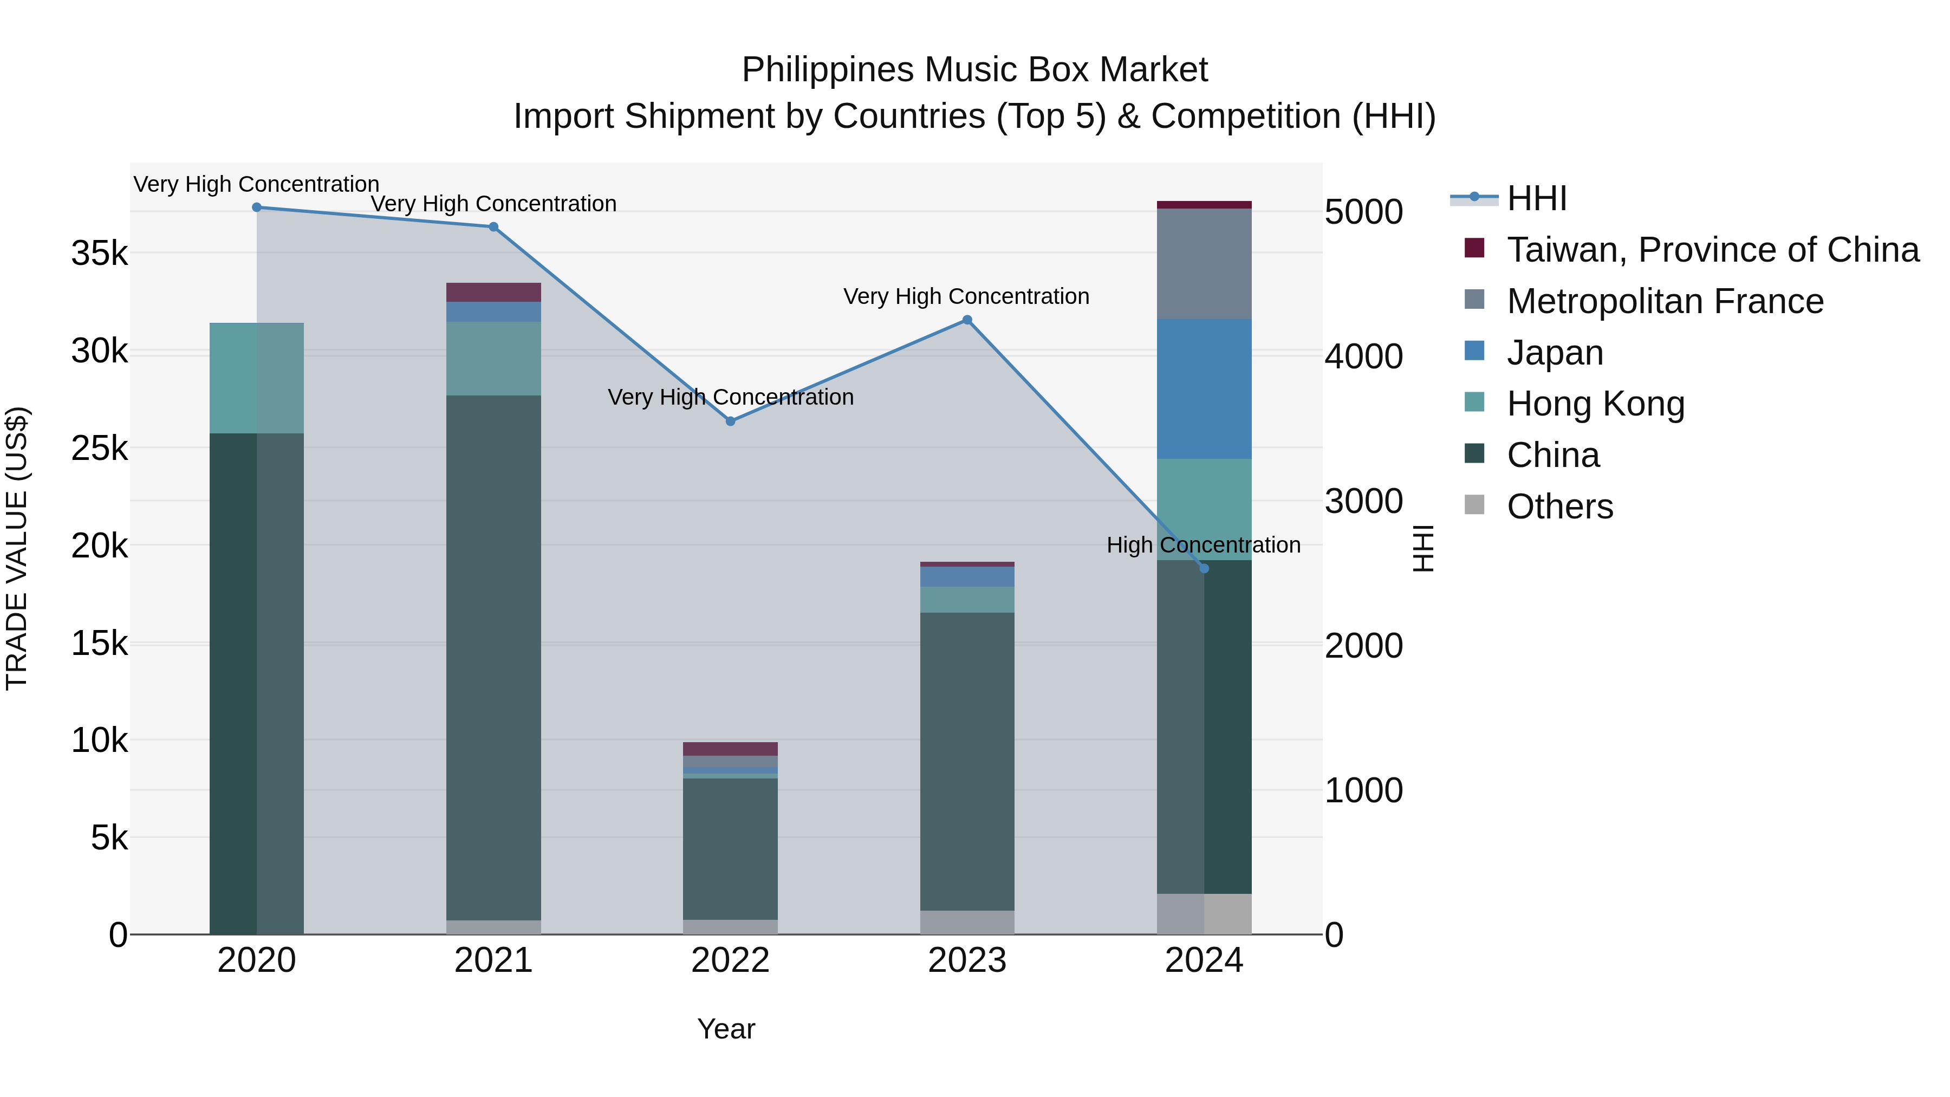This screenshot has width=1950, height=1097.
Task: Click the 5000 HHI axis tick
Action: pos(1364,212)
